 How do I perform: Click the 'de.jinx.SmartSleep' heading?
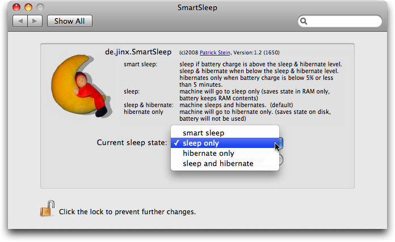pos(138,52)
